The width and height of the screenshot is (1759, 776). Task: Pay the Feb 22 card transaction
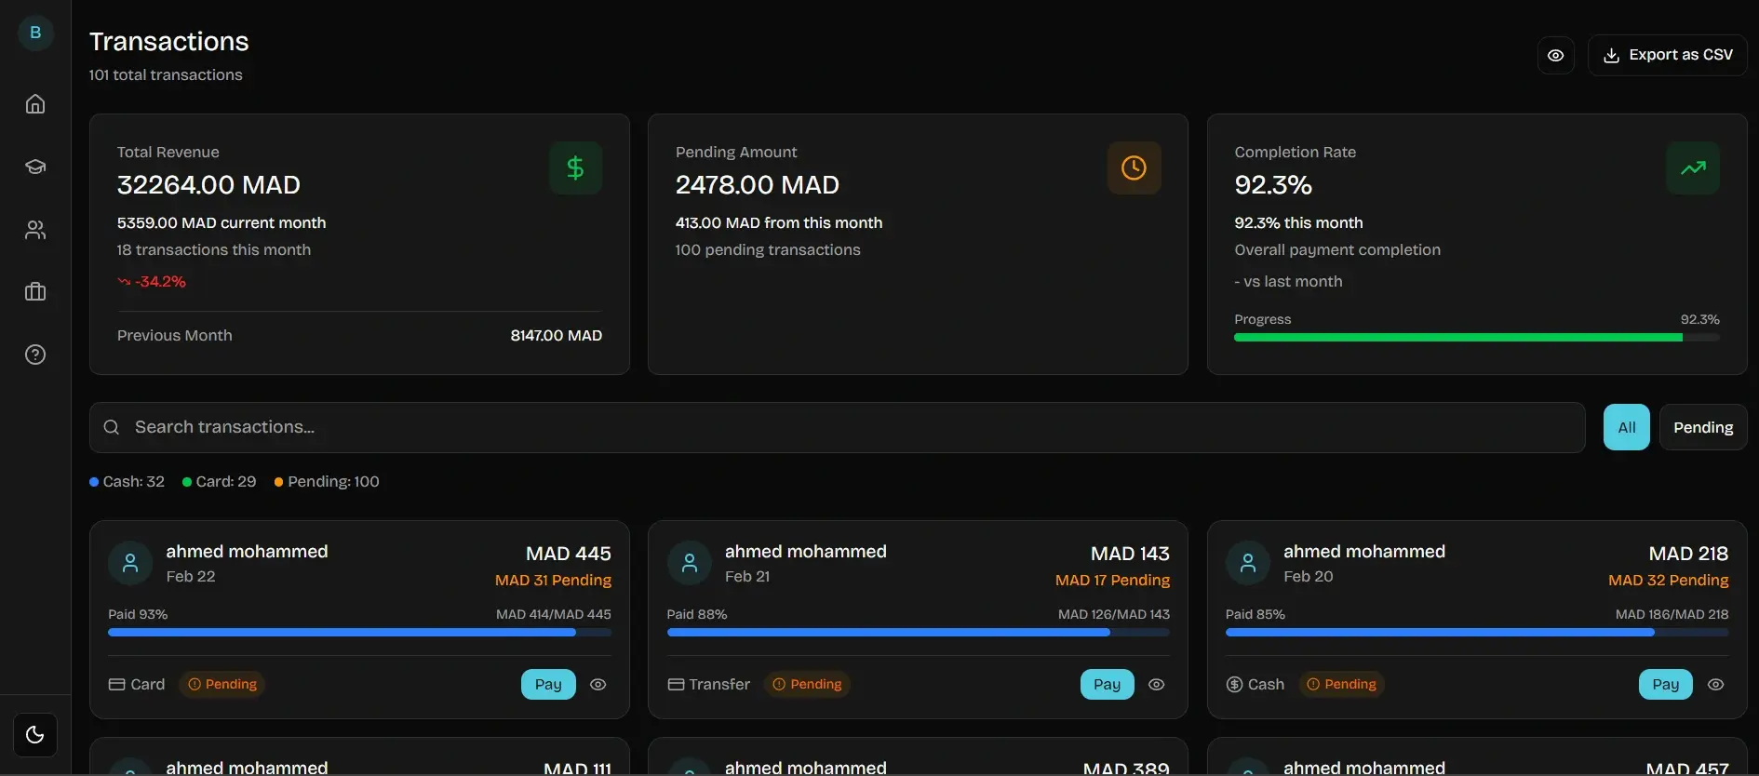point(548,685)
